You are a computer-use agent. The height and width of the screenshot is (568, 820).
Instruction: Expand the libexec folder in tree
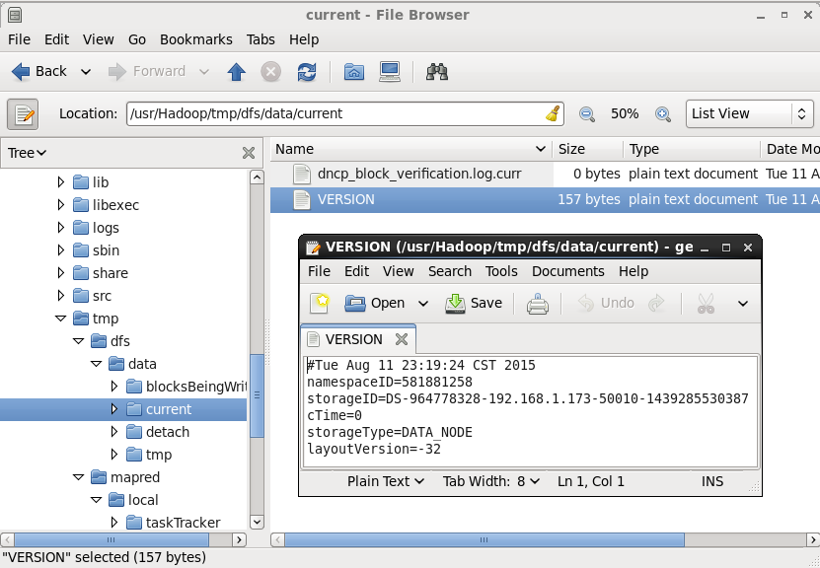pos(61,205)
